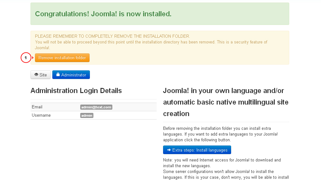Click Extra steps: Install languages button
This screenshot has width=321, height=180.
click(x=197, y=150)
